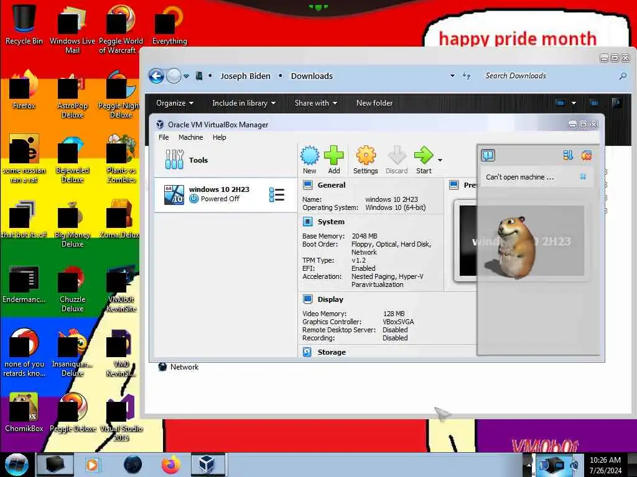Open Recycle Bin on the desktop
Image resolution: width=637 pixels, height=477 pixels.
pos(24,24)
